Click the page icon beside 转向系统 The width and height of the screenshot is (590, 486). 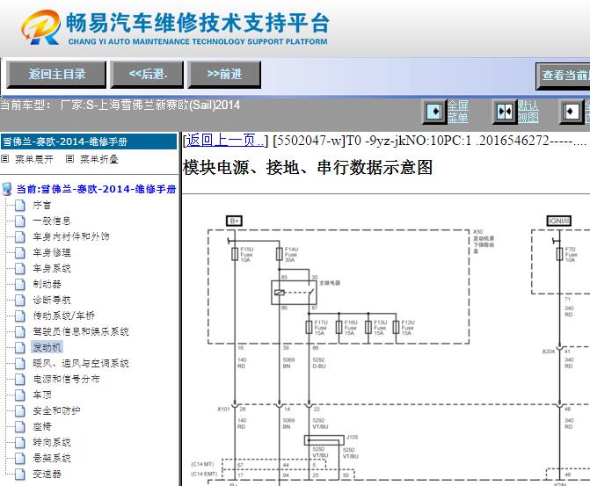pyautogui.click(x=20, y=442)
